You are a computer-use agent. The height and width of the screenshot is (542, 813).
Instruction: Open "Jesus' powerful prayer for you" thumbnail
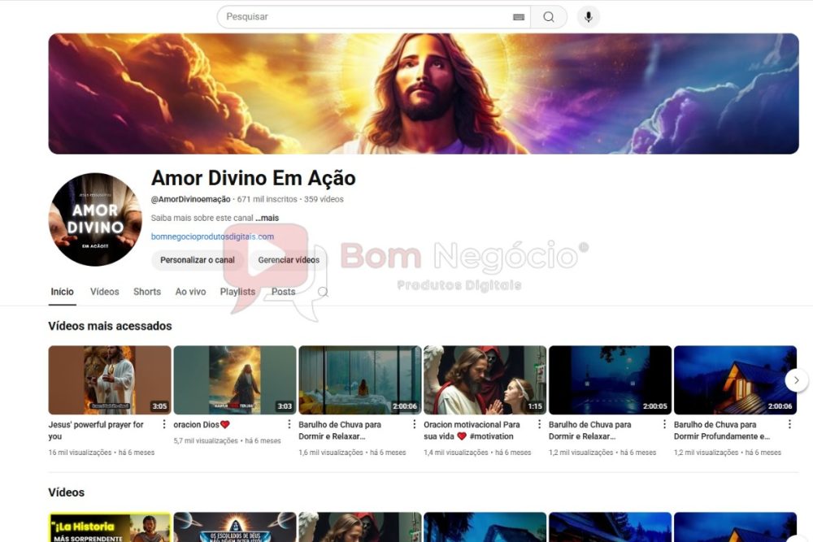(x=110, y=379)
